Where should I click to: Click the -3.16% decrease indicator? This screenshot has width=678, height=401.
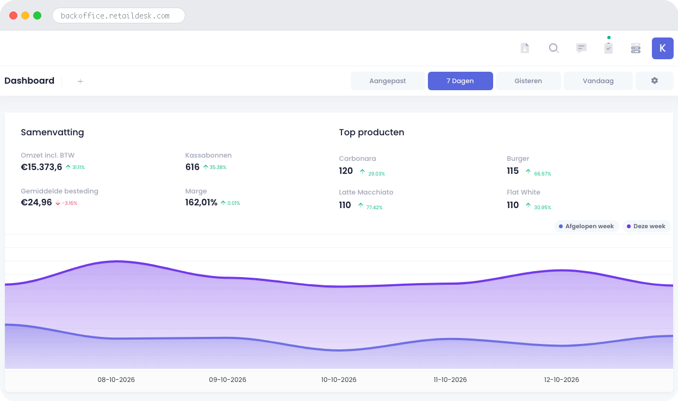coord(66,203)
